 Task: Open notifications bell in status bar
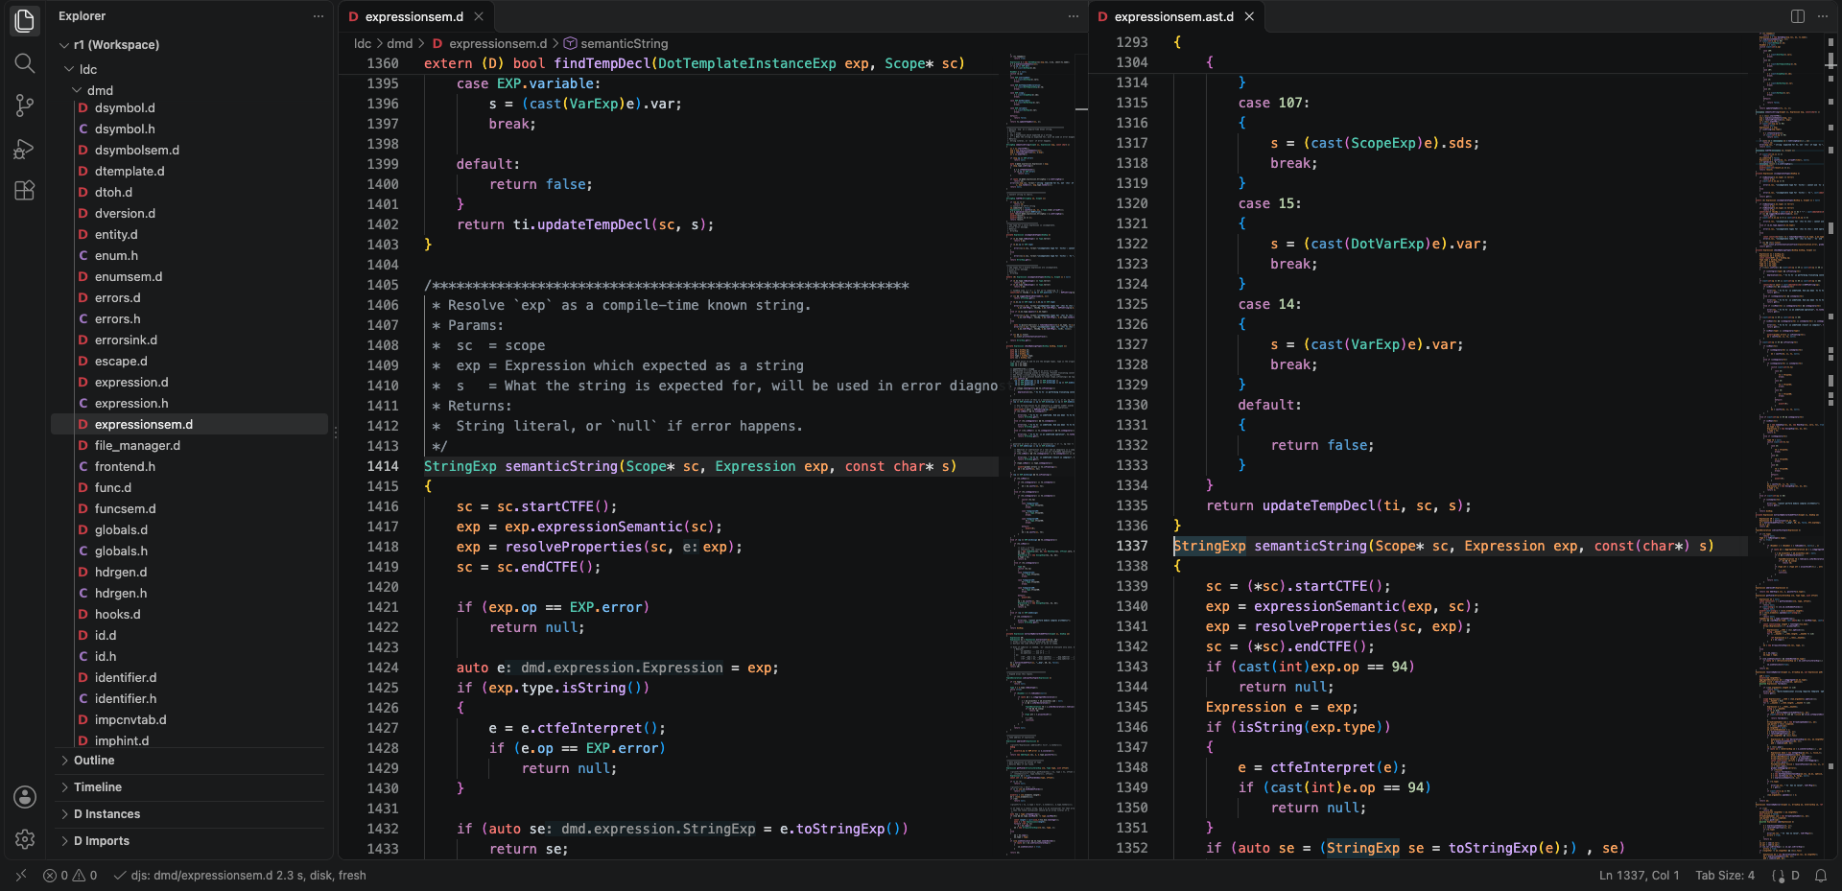1821,876
